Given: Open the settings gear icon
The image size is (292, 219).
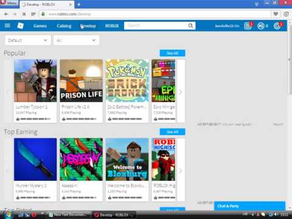Looking at the screenshot, I should point(277,26).
